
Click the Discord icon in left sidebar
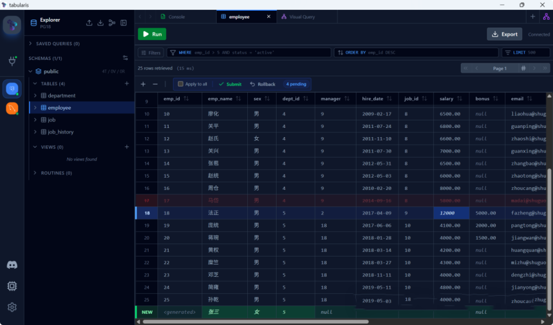coord(12,265)
